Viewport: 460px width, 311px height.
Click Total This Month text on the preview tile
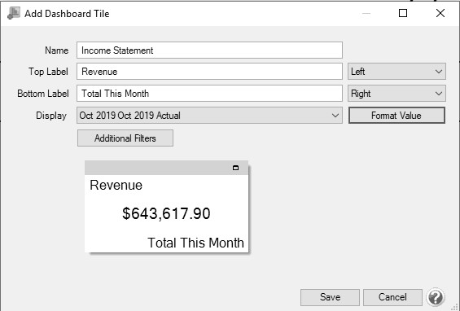(x=195, y=243)
